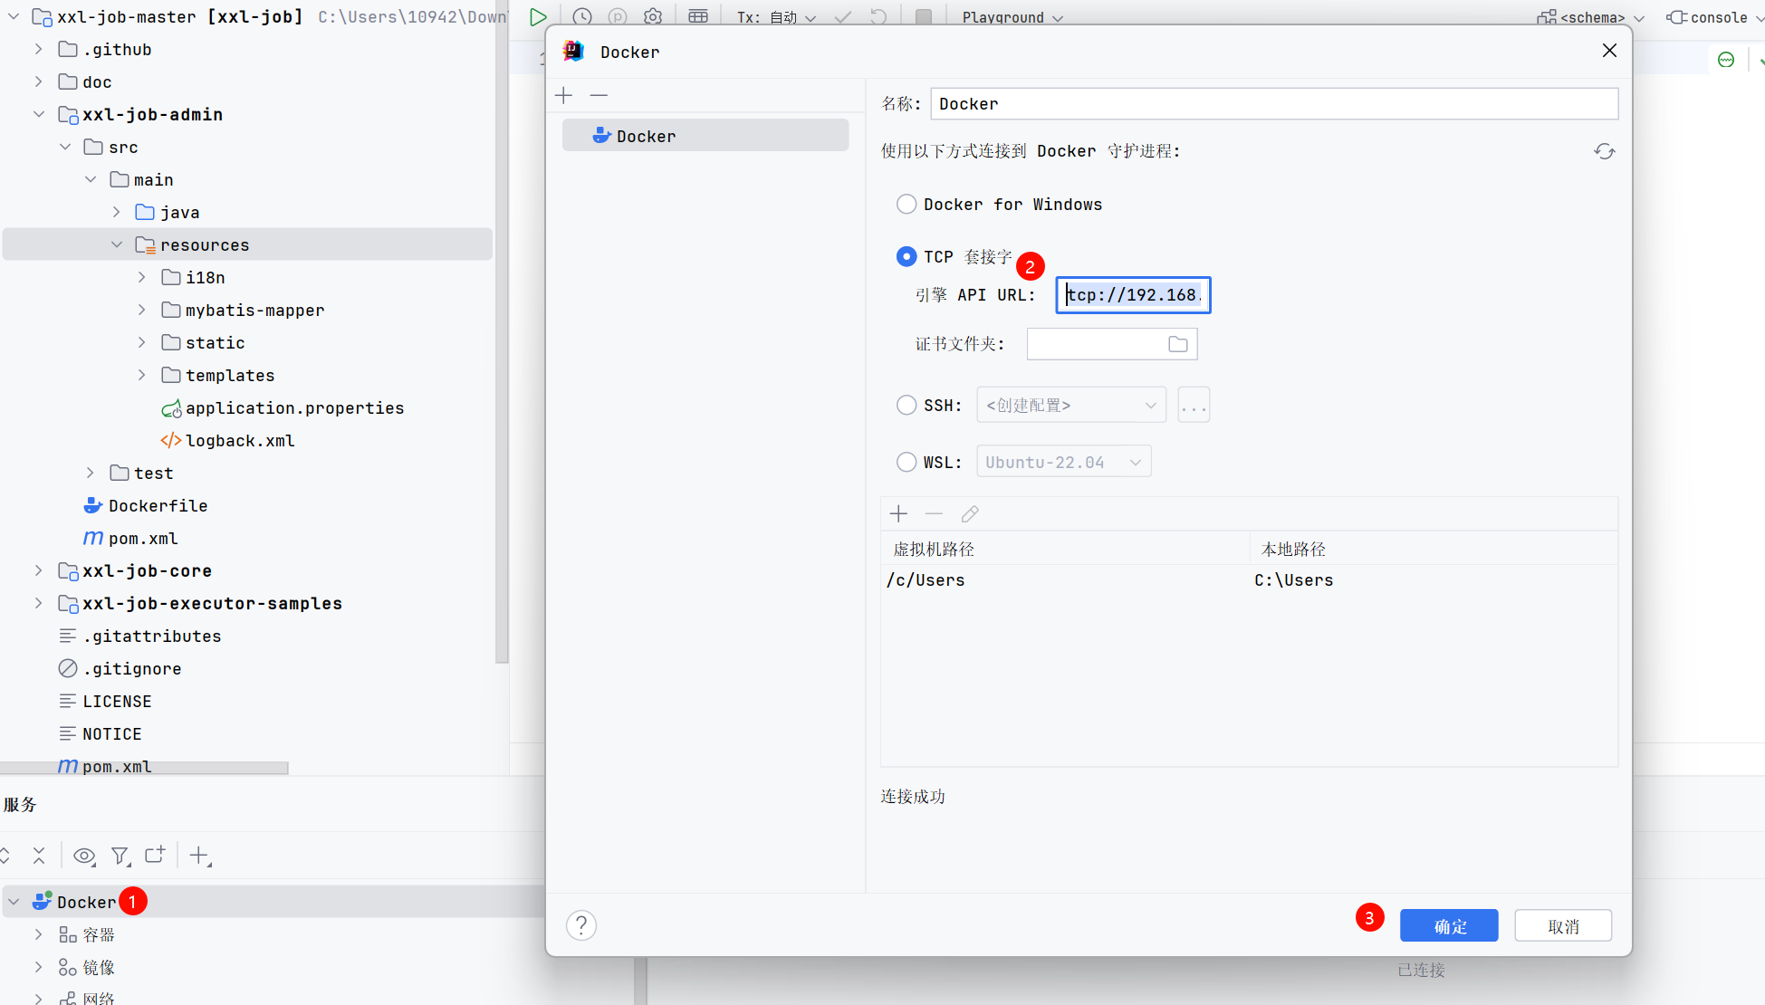Select TCP socket radio option
Screen dimensions: 1765x1005
click(x=906, y=256)
